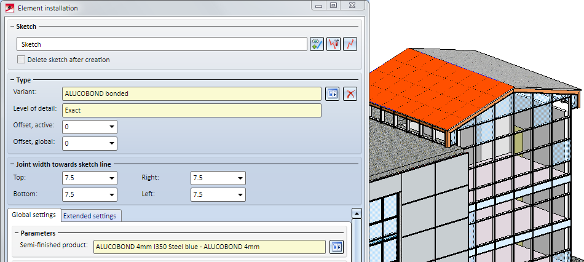
Task: Open semi-finished product catalogue icon
Action: [337, 247]
